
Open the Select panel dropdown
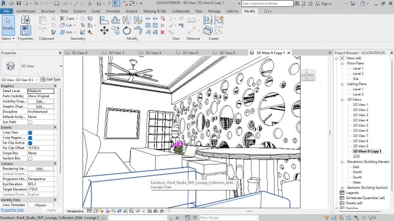pos(8,38)
